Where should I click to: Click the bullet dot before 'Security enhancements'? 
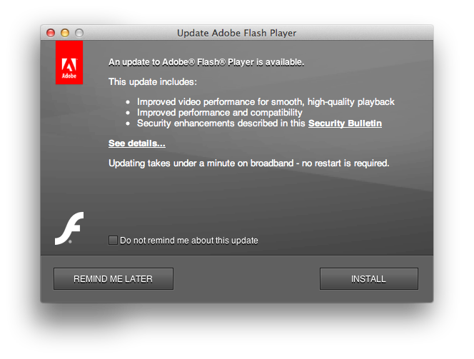click(x=128, y=123)
